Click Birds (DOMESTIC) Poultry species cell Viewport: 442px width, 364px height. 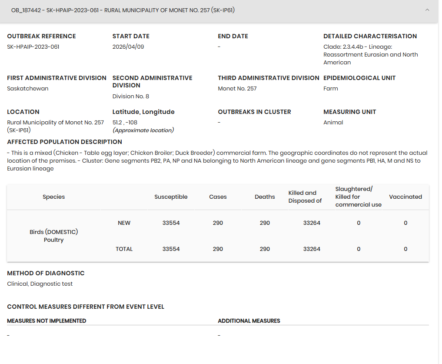pos(53,236)
